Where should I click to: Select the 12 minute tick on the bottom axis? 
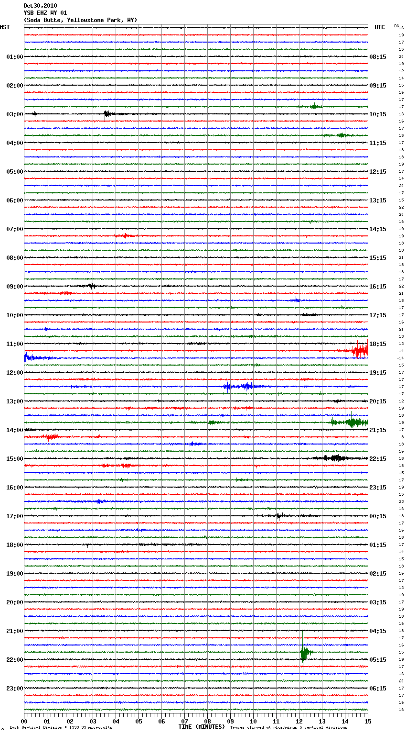pos(299,721)
